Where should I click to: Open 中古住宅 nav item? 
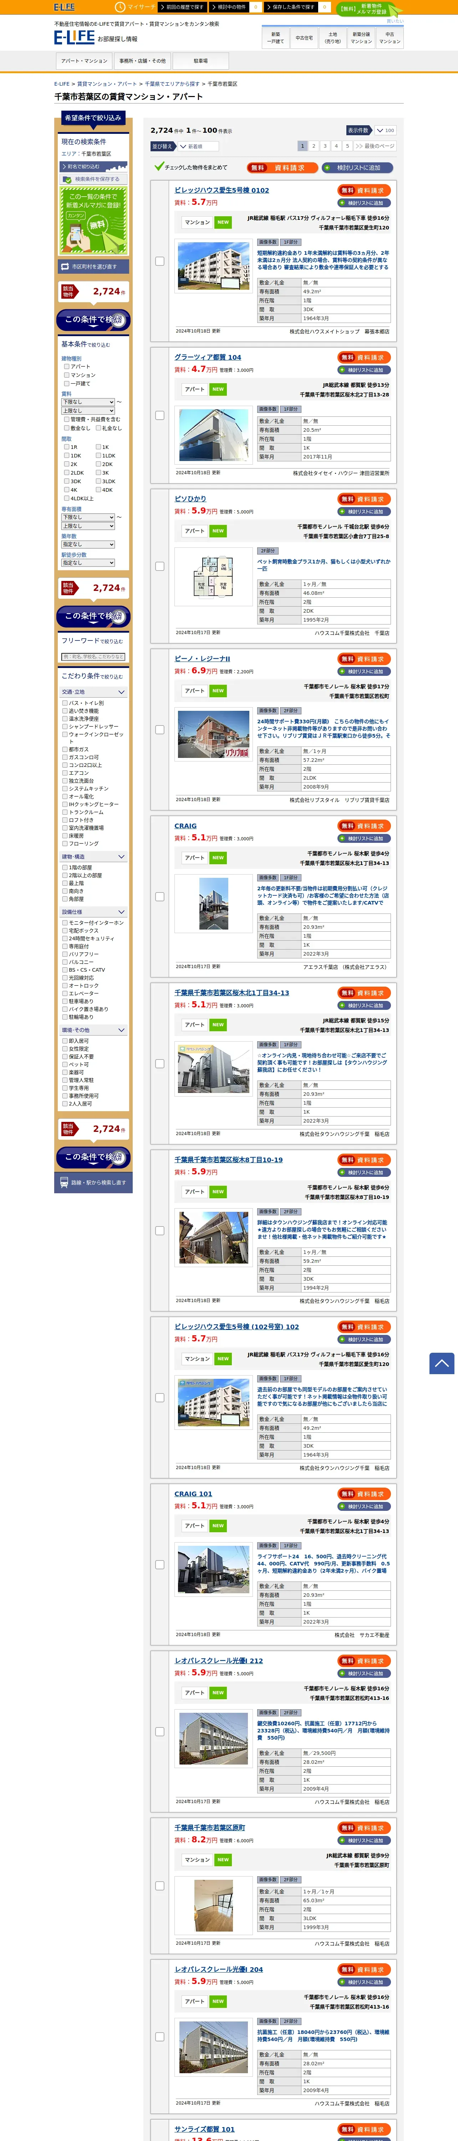[x=304, y=37]
